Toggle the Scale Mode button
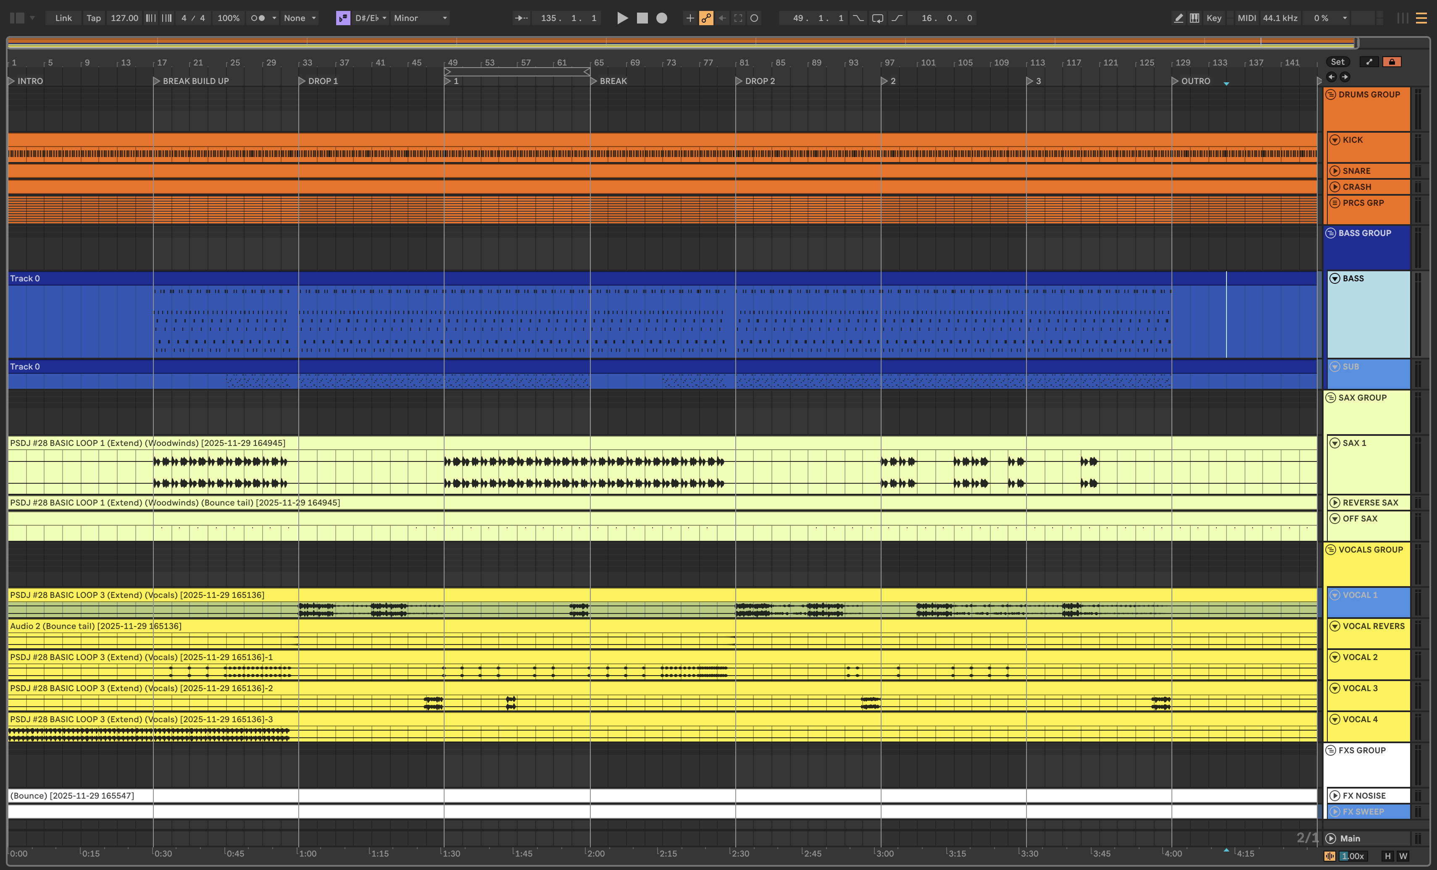Viewport: 1437px width, 870px height. coord(343,18)
